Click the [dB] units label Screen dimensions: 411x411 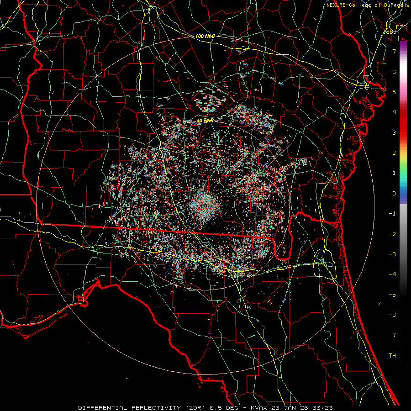click(390, 32)
